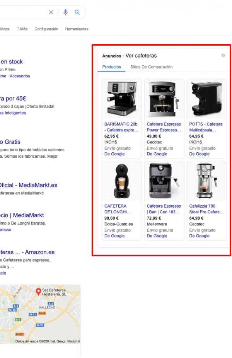Open the Oficial - MediaMarkt.es result
This screenshot has height=358, width=232.
[29, 185]
